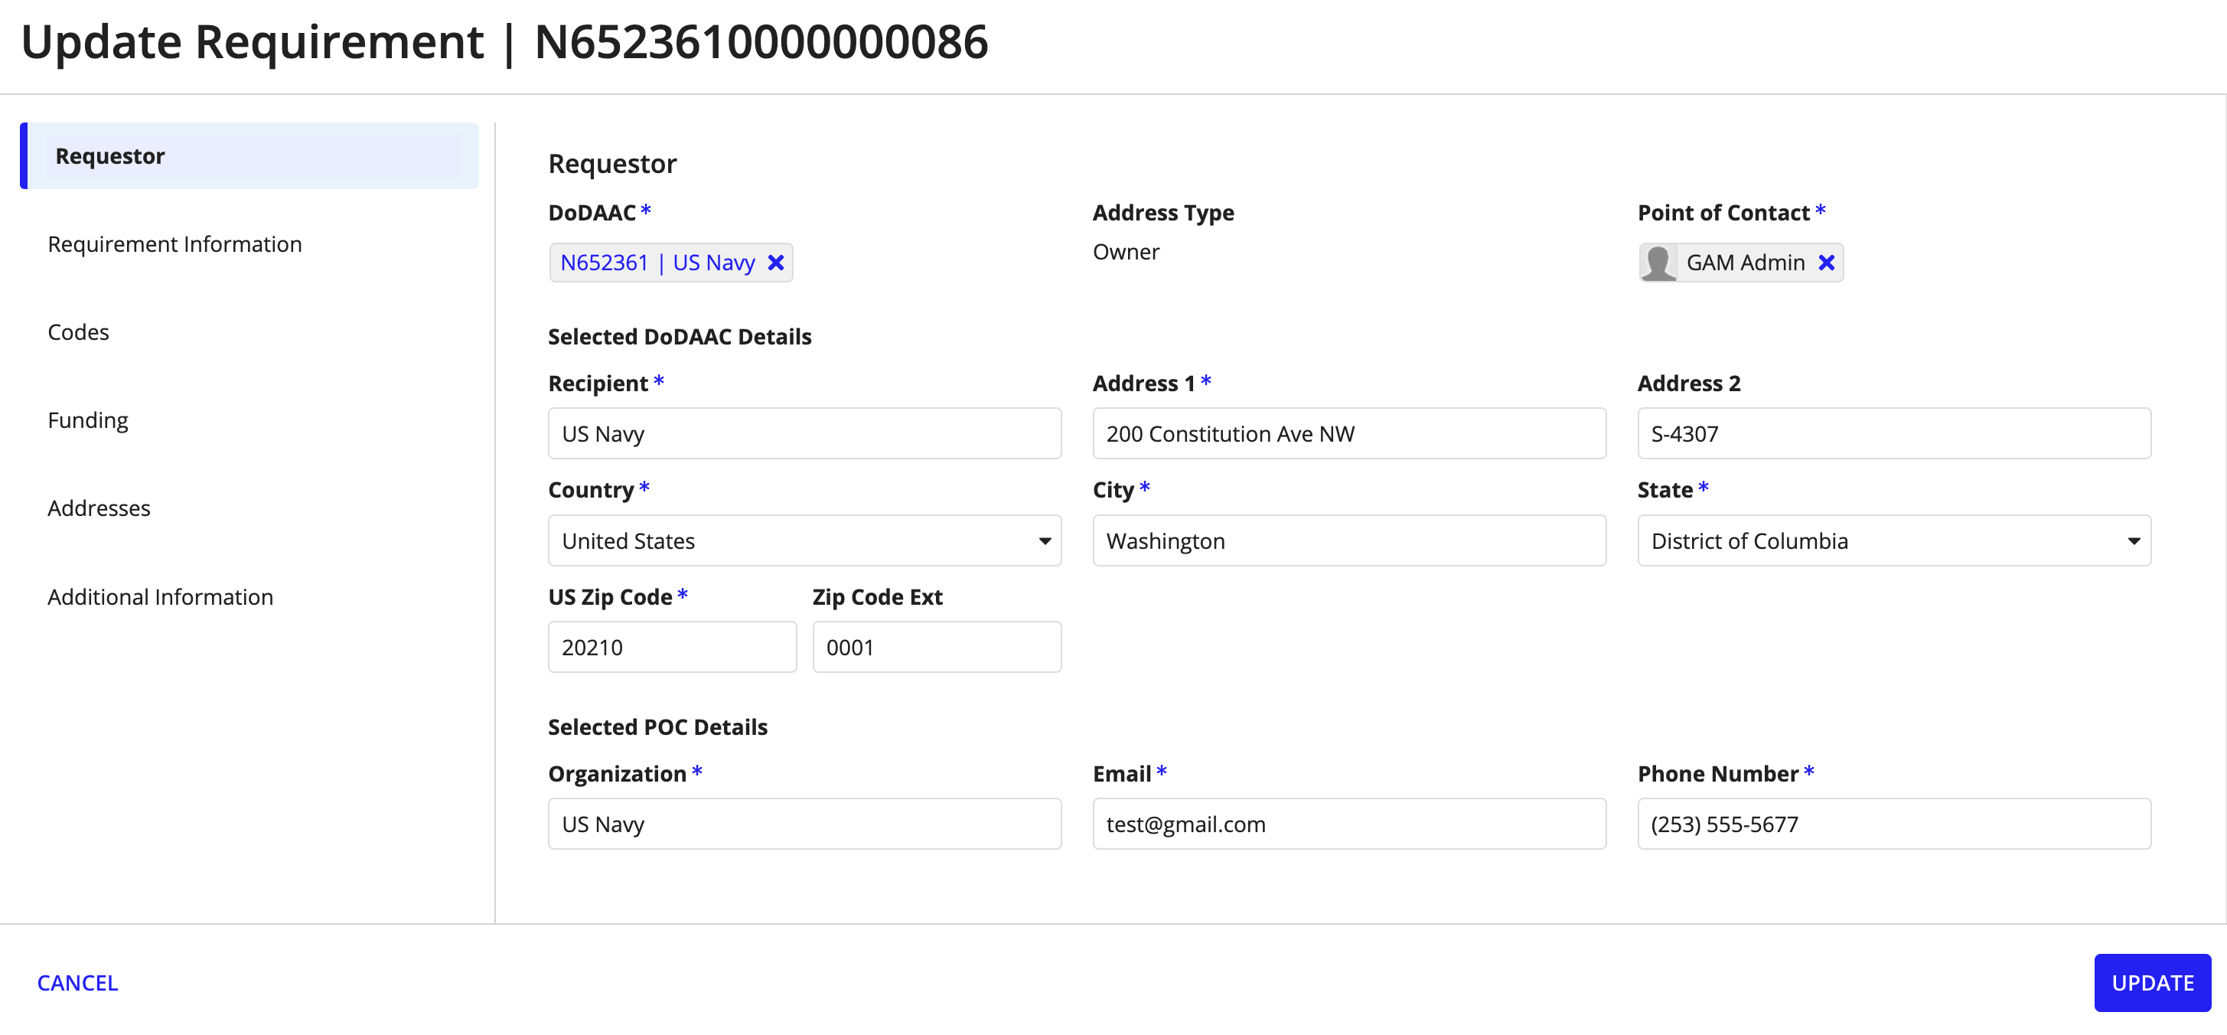Image resolution: width=2227 pixels, height=1035 pixels.
Task: Open the Funding section
Action: (88, 421)
